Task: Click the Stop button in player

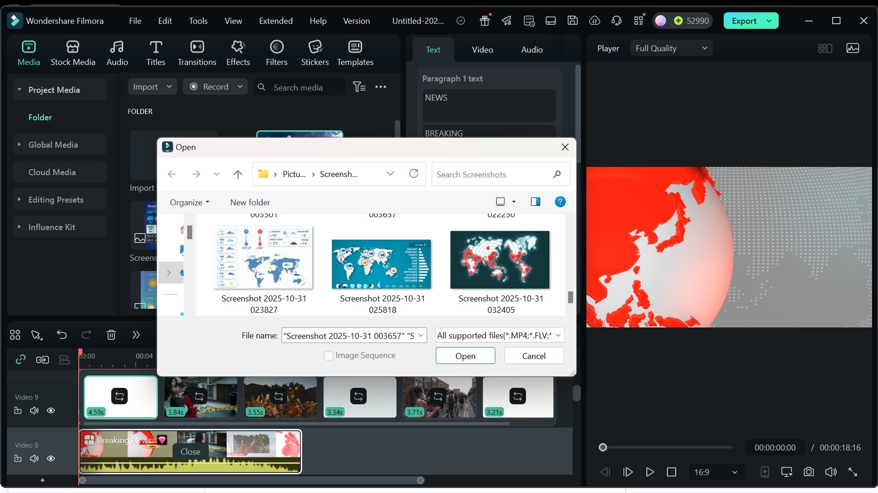Action: pyautogui.click(x=672, y=472)
